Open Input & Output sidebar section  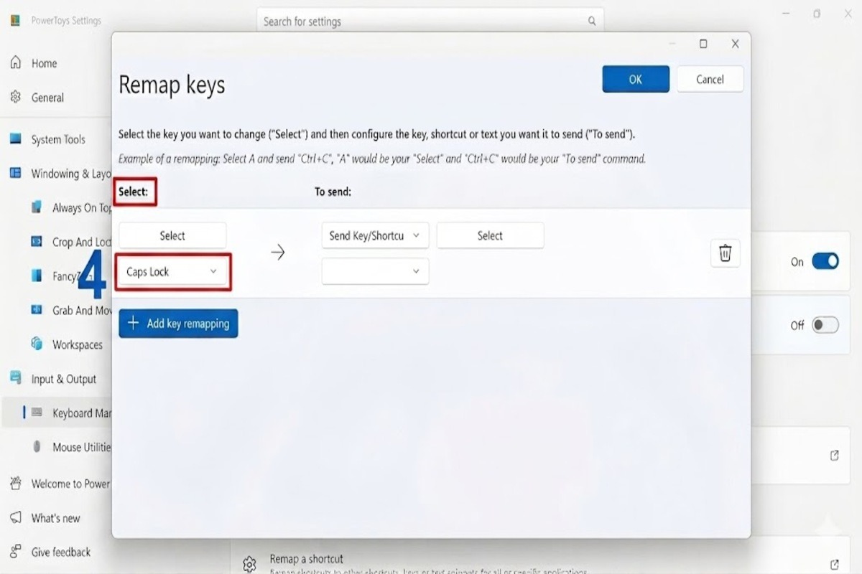click(63, 379)
